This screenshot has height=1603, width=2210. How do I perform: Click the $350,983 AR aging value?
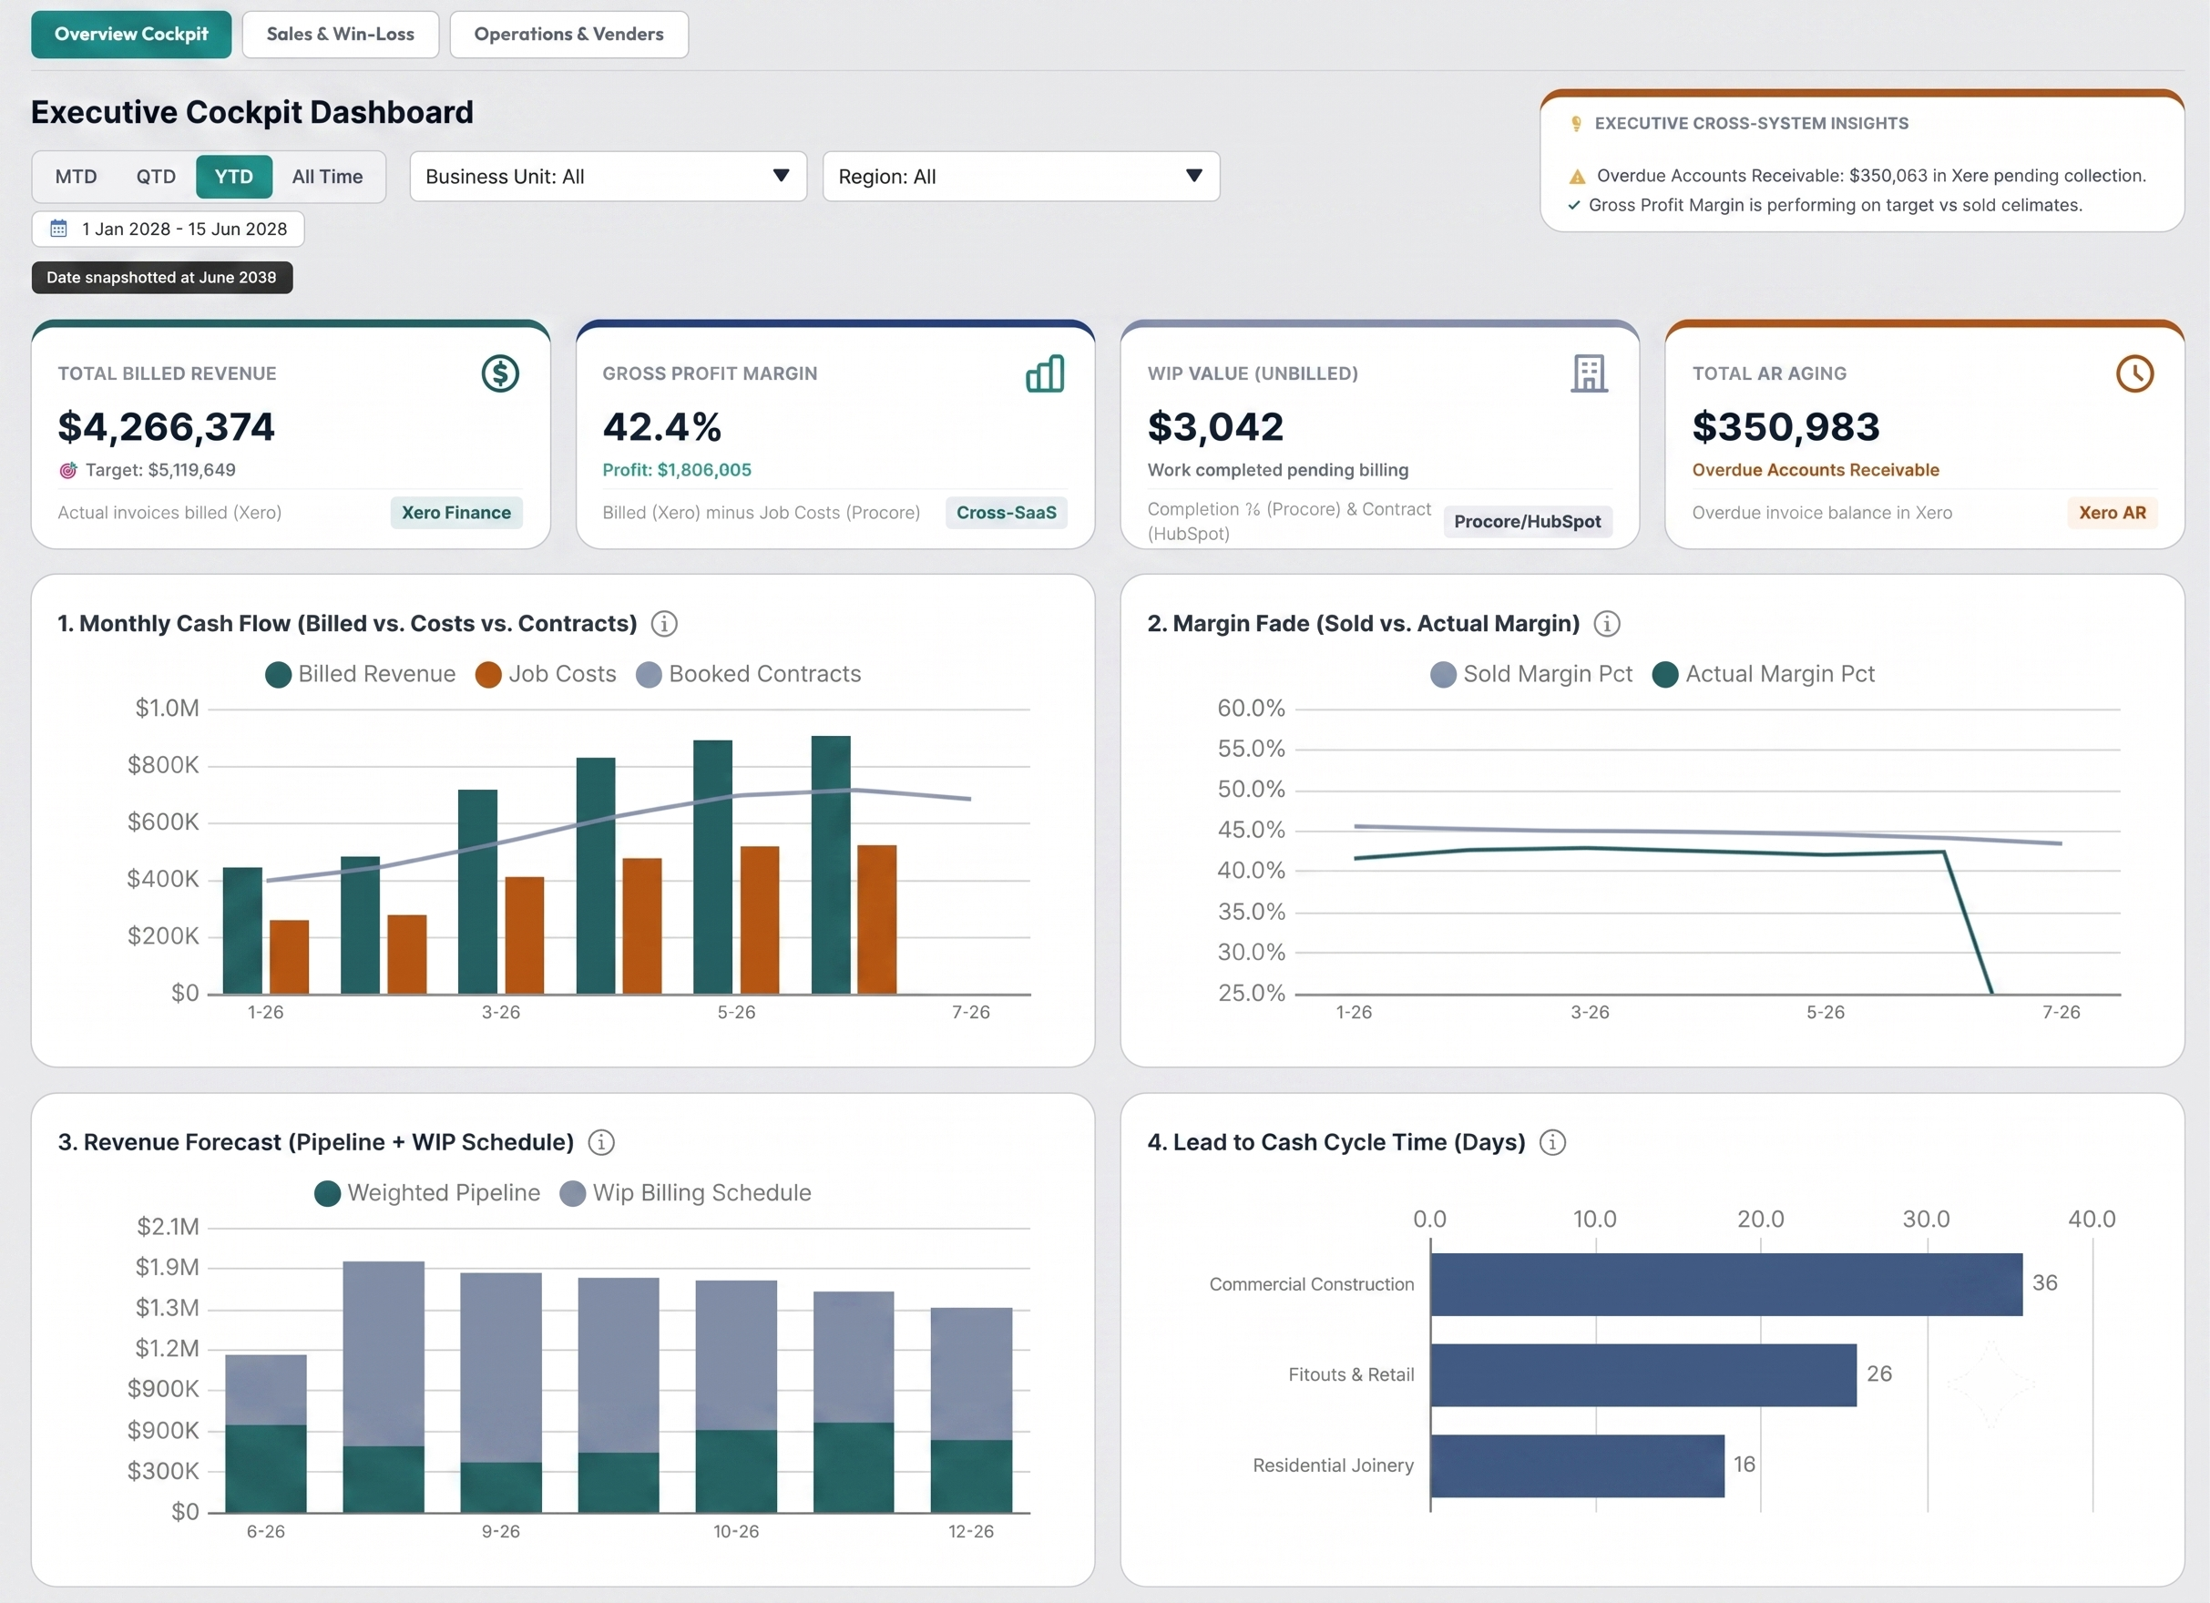click(x=1786, y=427)
